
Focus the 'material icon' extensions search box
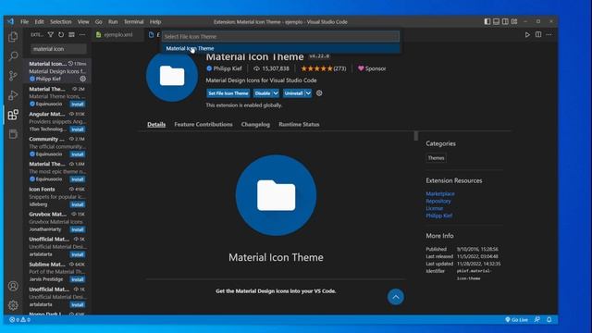[x=58, y=49]
